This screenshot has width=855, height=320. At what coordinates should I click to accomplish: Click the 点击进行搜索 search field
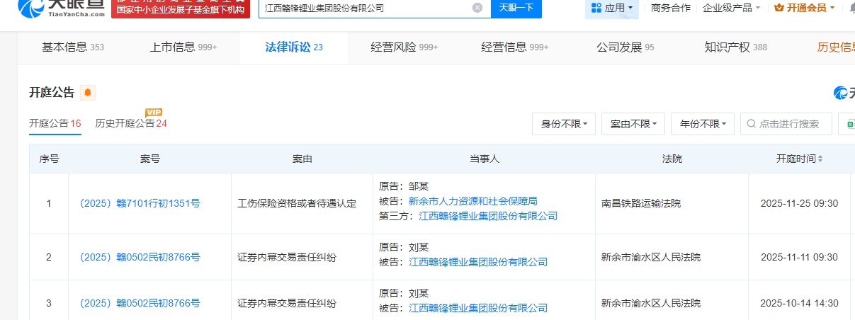[786, 124]
